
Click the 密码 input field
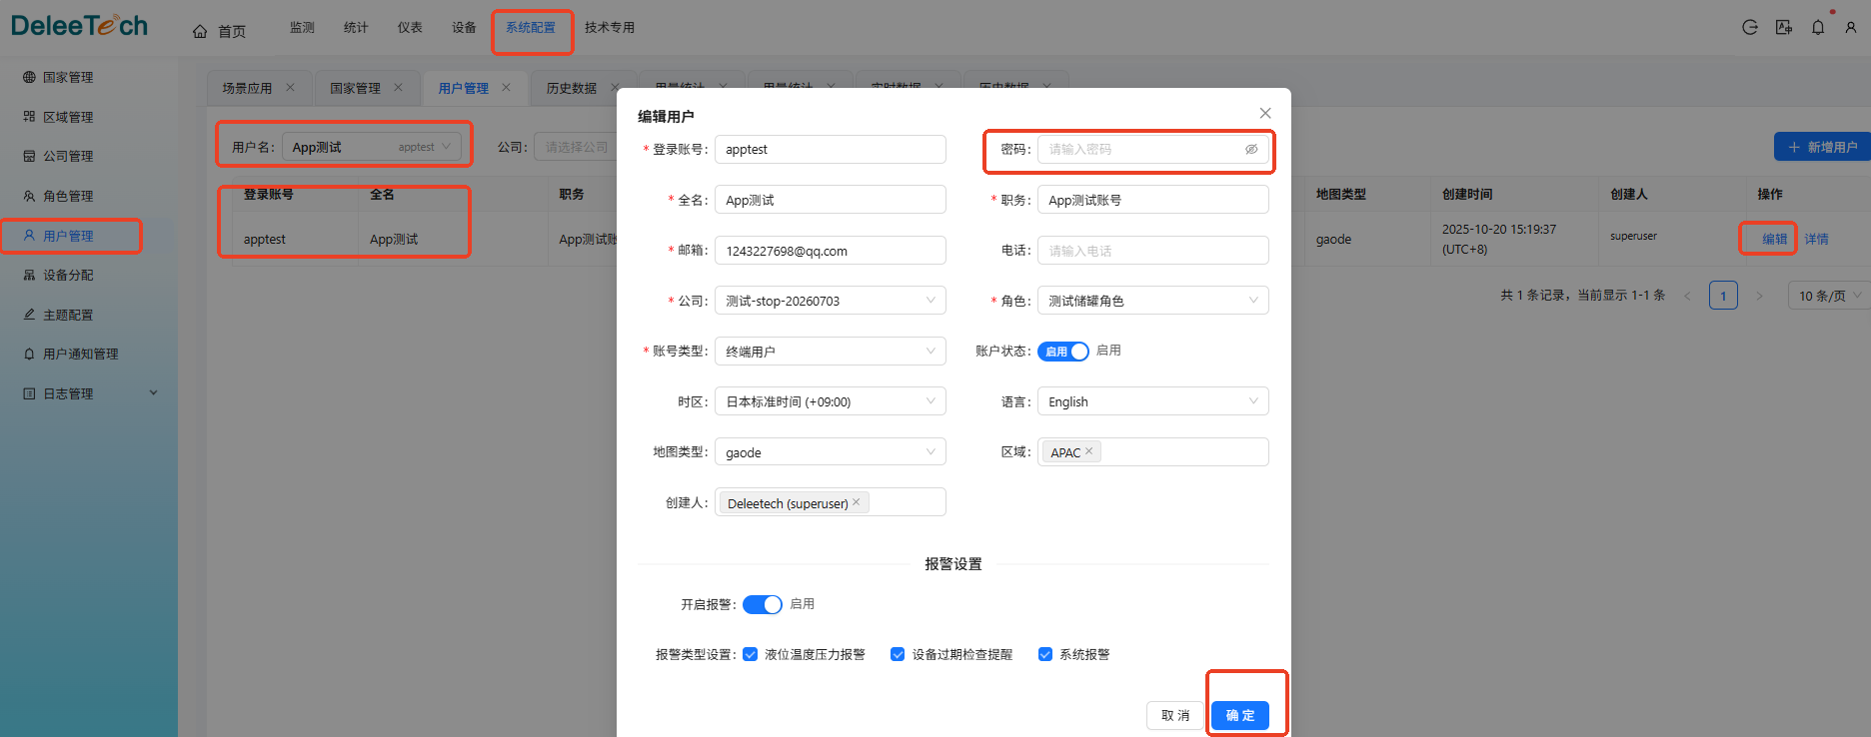[1142, 149]
